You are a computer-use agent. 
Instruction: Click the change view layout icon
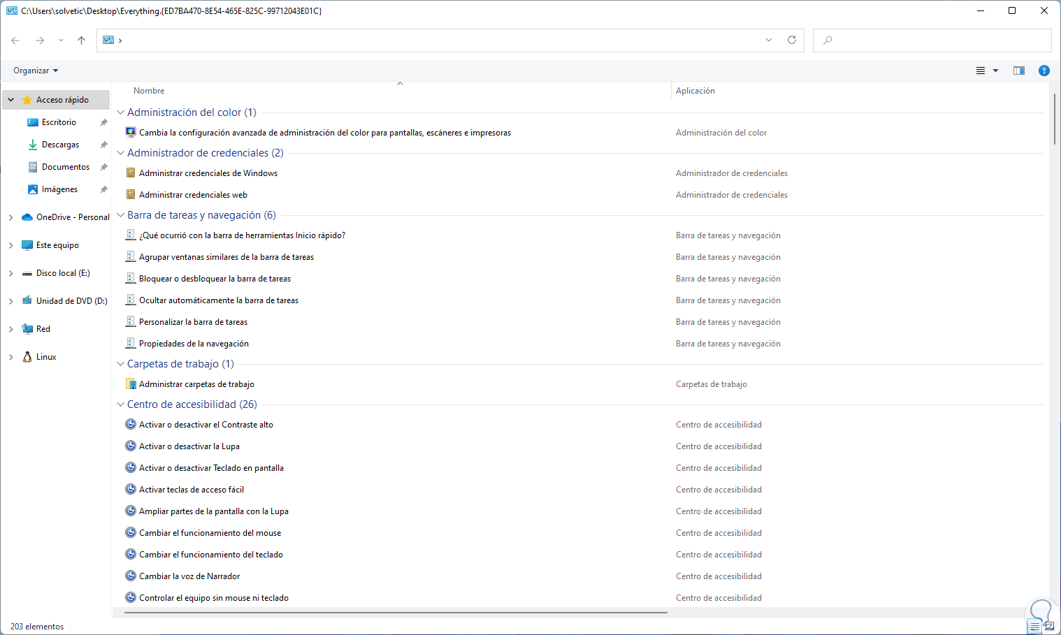981,71
